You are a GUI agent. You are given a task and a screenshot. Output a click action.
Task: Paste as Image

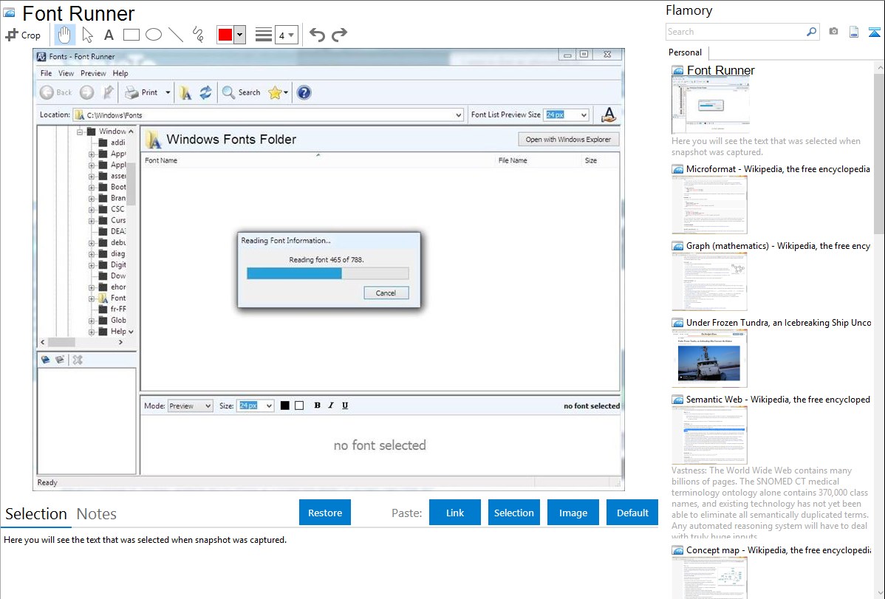tap(573, 513)
